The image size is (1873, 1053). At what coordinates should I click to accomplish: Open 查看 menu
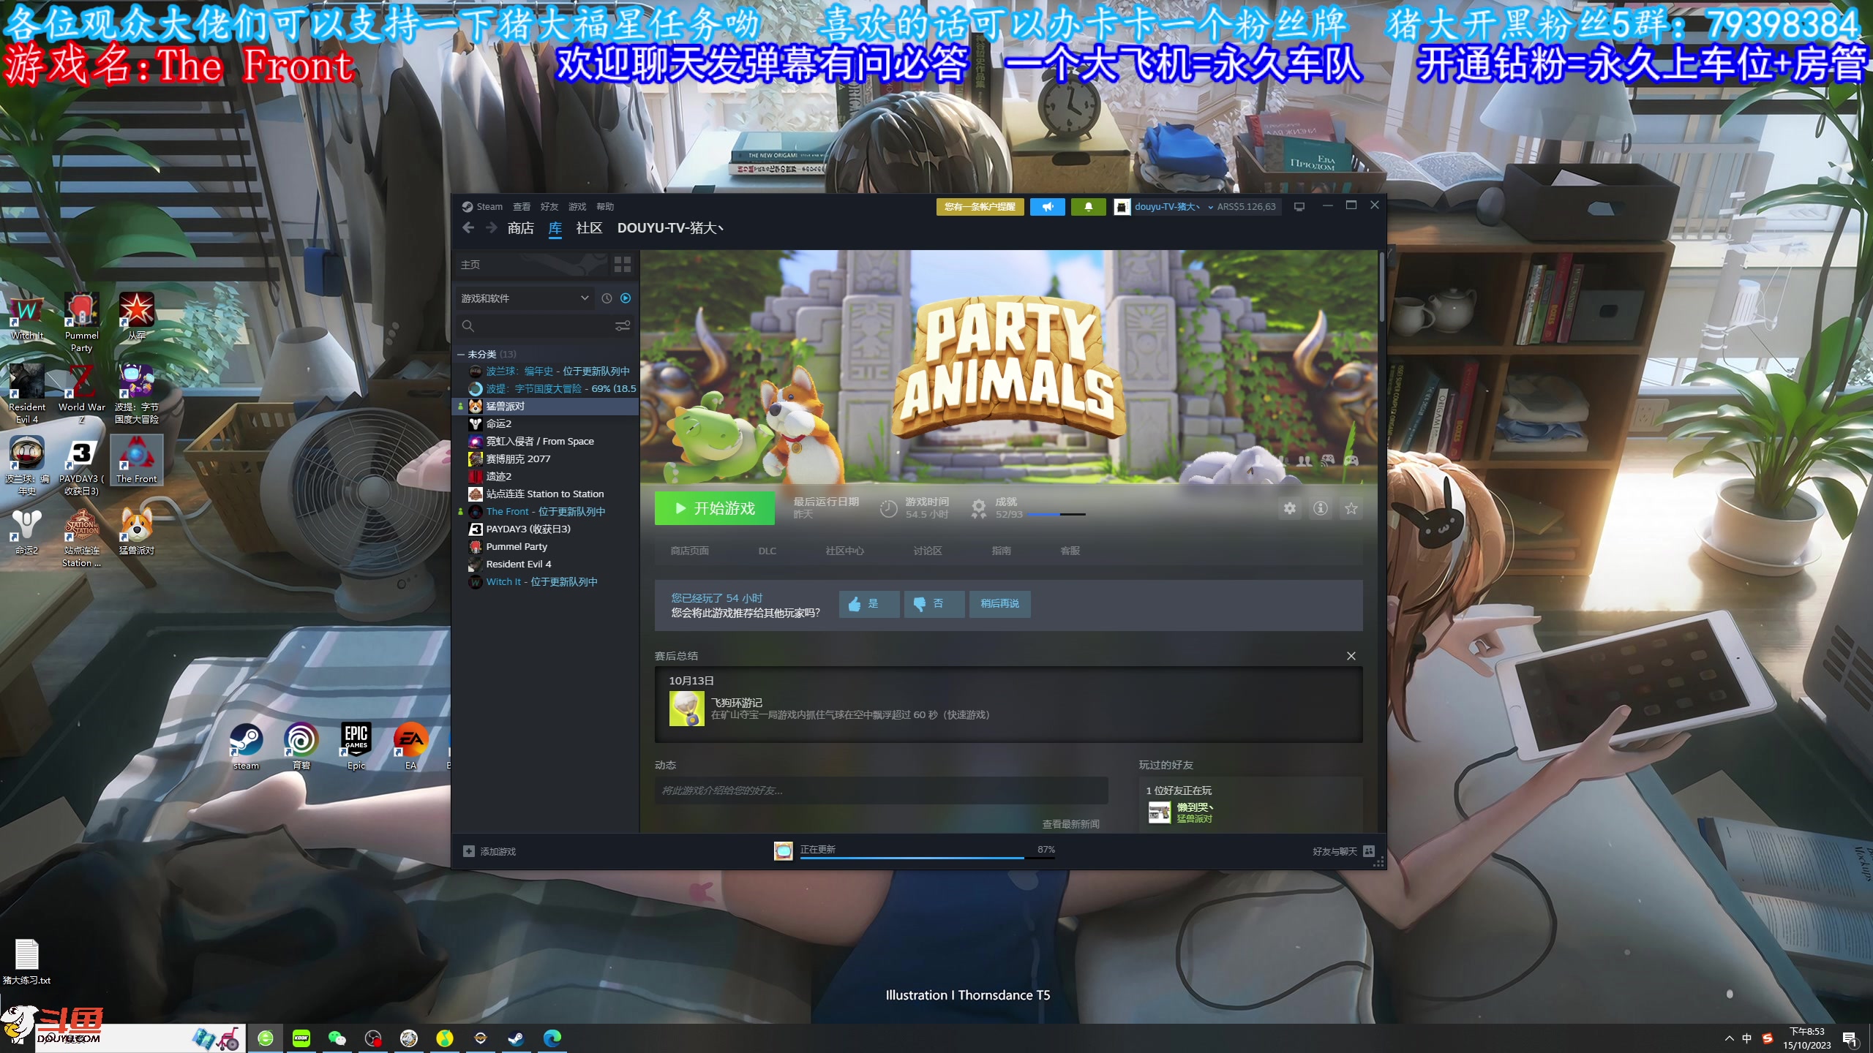[x=522, y=207]
